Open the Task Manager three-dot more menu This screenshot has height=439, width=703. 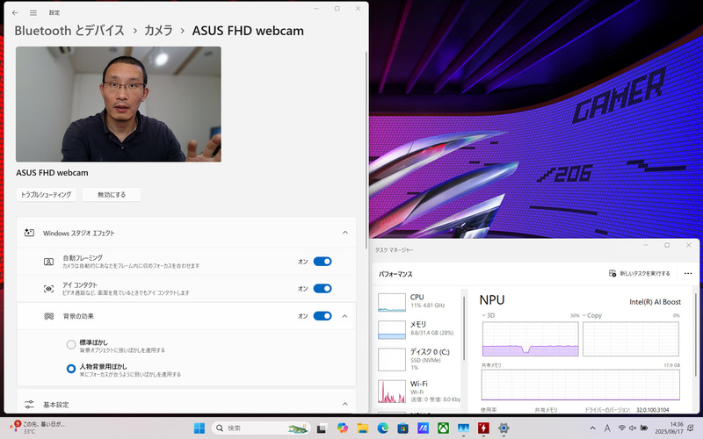coord(688,273)
